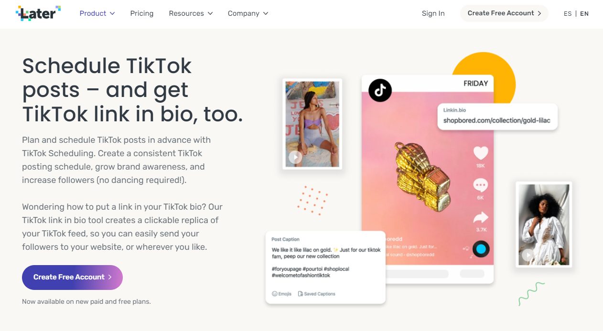Expand the Product dropdown menu

pos(97,13)
